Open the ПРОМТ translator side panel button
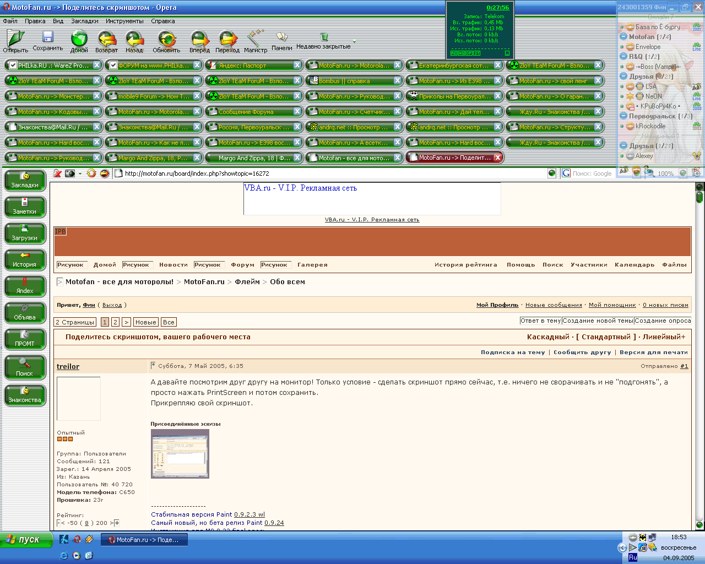This screenshot has height=564, width=705. point(25,339)
